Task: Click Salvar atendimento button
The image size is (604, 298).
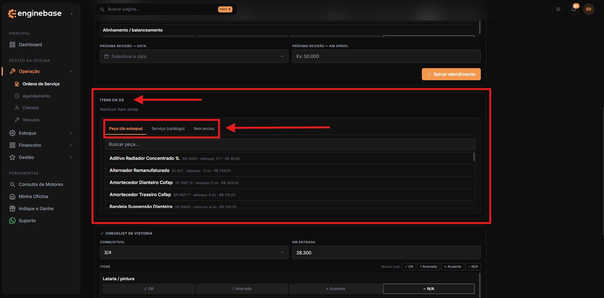Action: pyautogui.click(x=451, y=74)
